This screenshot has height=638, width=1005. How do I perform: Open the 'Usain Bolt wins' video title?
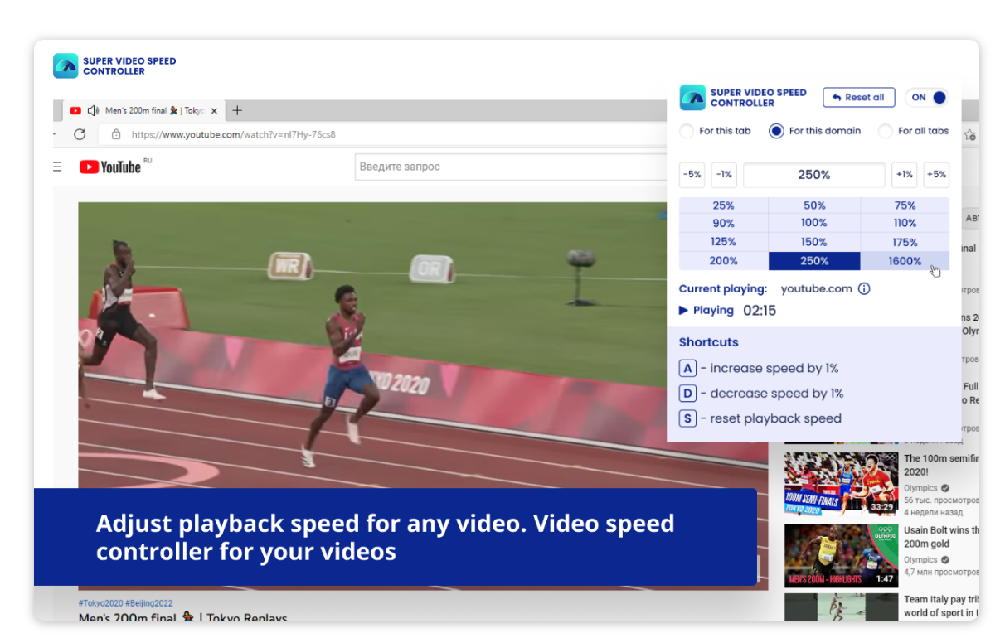[941, 537]
